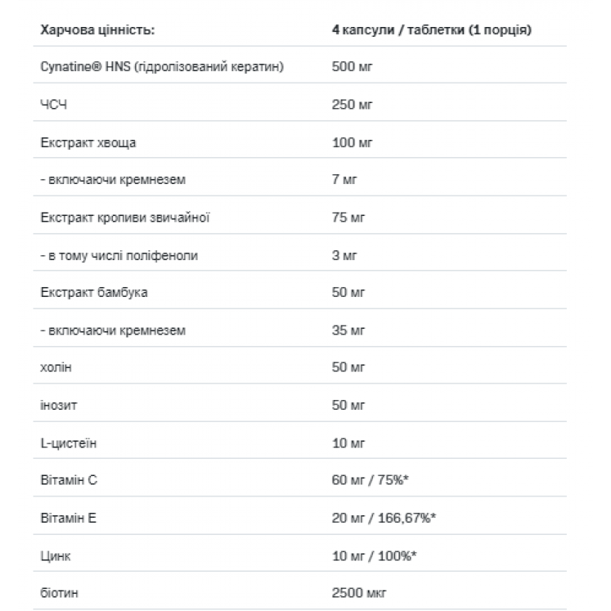Select the Екстракт бамбука label

94,293
